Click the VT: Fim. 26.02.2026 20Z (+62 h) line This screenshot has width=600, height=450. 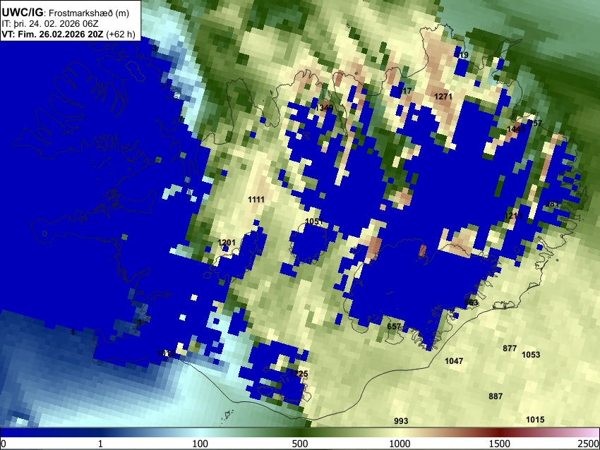click(68, 34)
